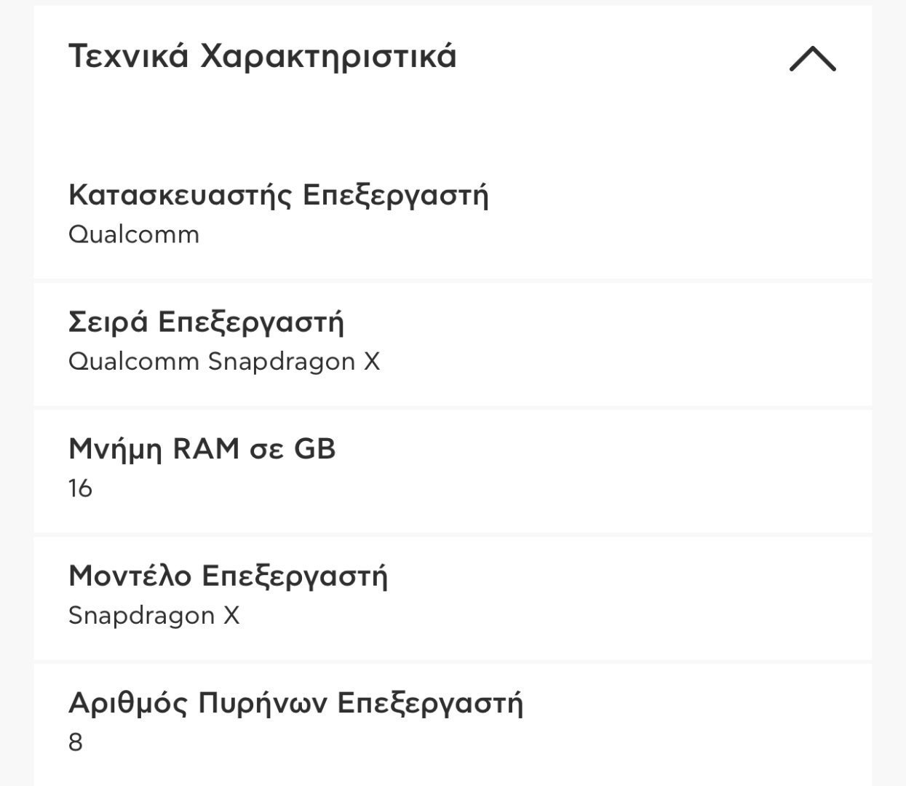Select the Αριθμός Πυρήνων Επεξεργαστή label
906x786 pixels.
[295, 703]
